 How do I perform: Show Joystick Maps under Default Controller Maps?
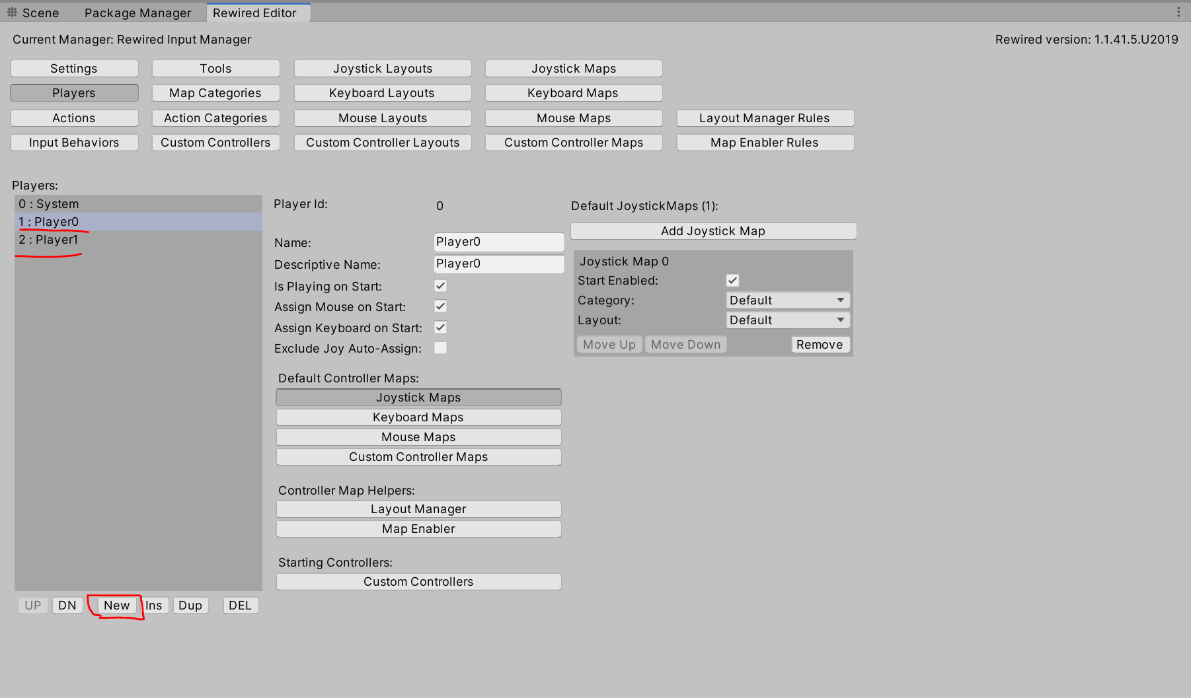[x=418, y=398]
